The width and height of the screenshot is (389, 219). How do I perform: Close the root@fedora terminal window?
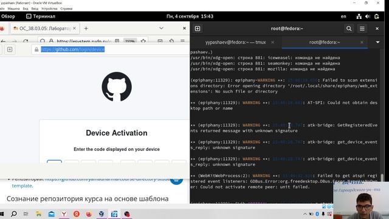377,29
